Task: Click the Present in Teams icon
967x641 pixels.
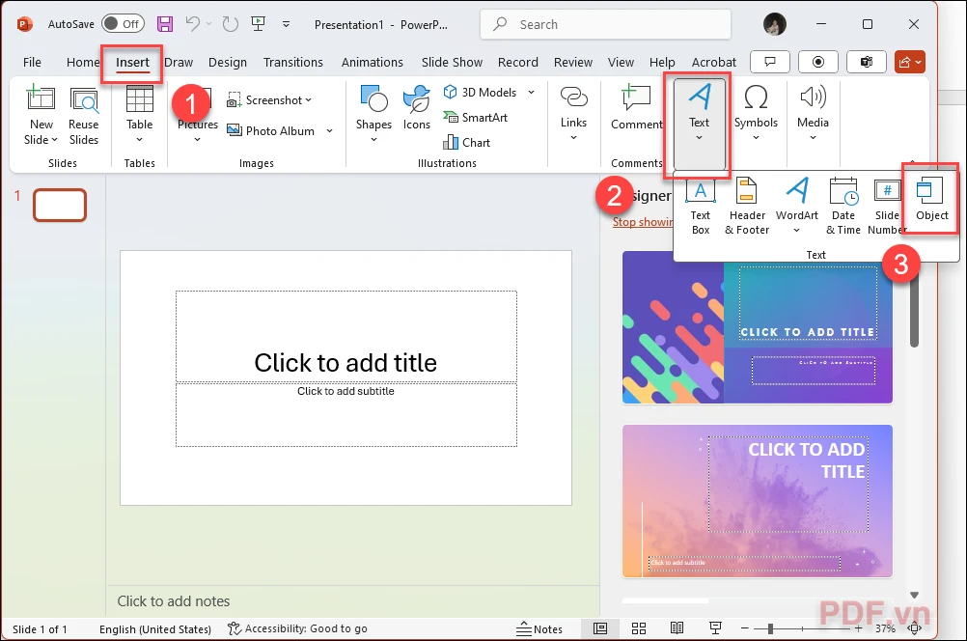Action: pyautogui.click(x=867, y=62)
